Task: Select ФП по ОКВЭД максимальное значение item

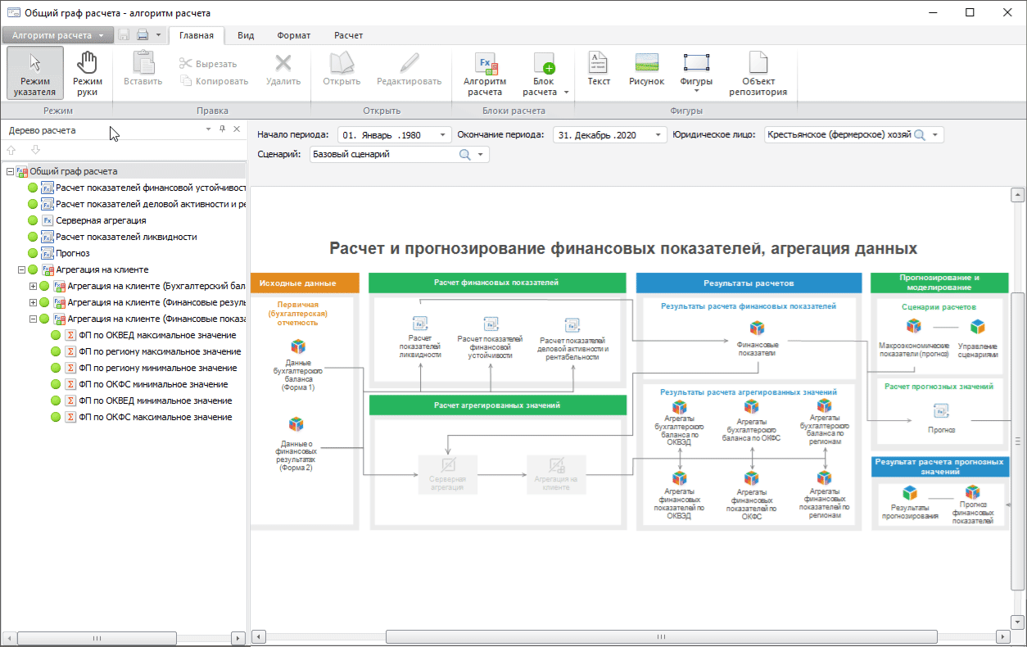Action: click(x=156, y=335)
